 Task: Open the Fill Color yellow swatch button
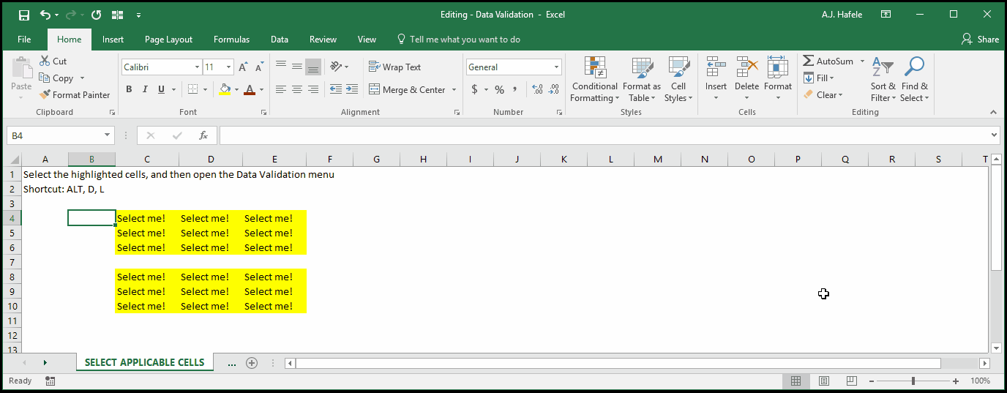(x=225, y=89)
